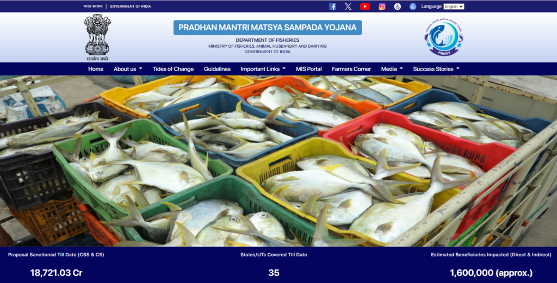
Task: Click the fish crates hero banner image
Action: click(278, 161)
